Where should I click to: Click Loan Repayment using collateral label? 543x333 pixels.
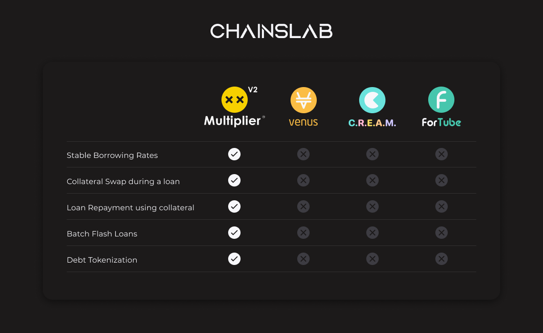tap(130, 207)
